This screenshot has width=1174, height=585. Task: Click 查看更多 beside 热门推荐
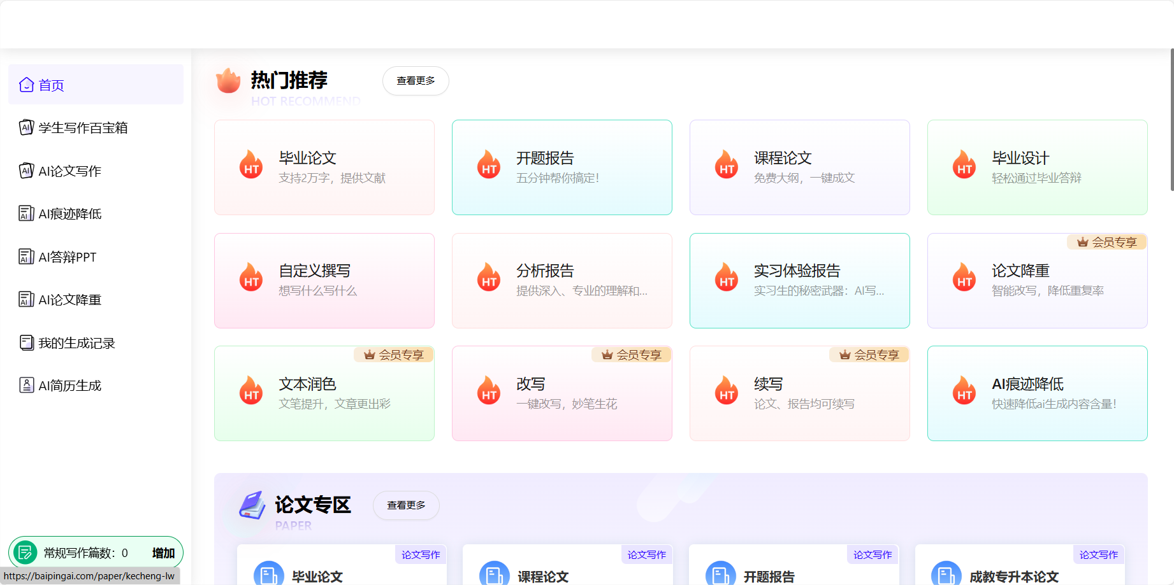415,81
